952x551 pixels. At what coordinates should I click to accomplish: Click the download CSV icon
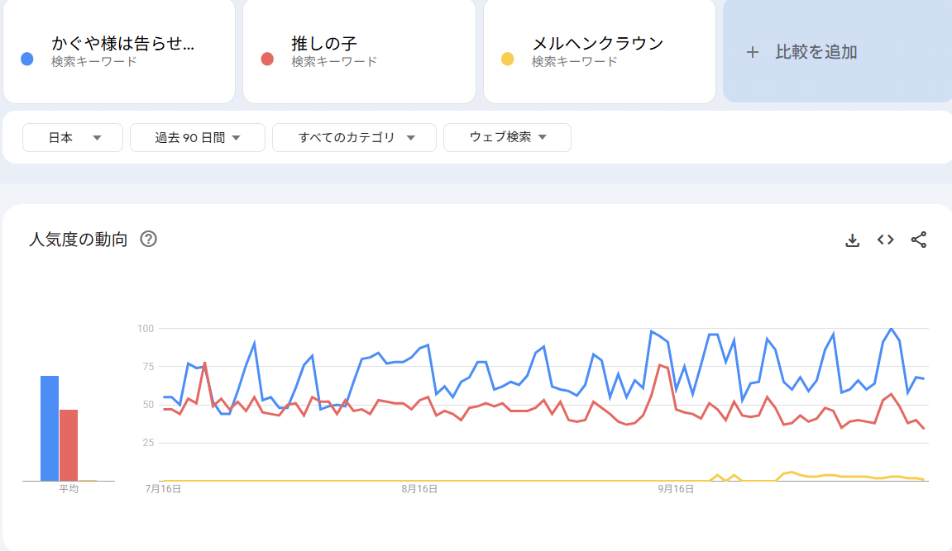click(852, 240)
